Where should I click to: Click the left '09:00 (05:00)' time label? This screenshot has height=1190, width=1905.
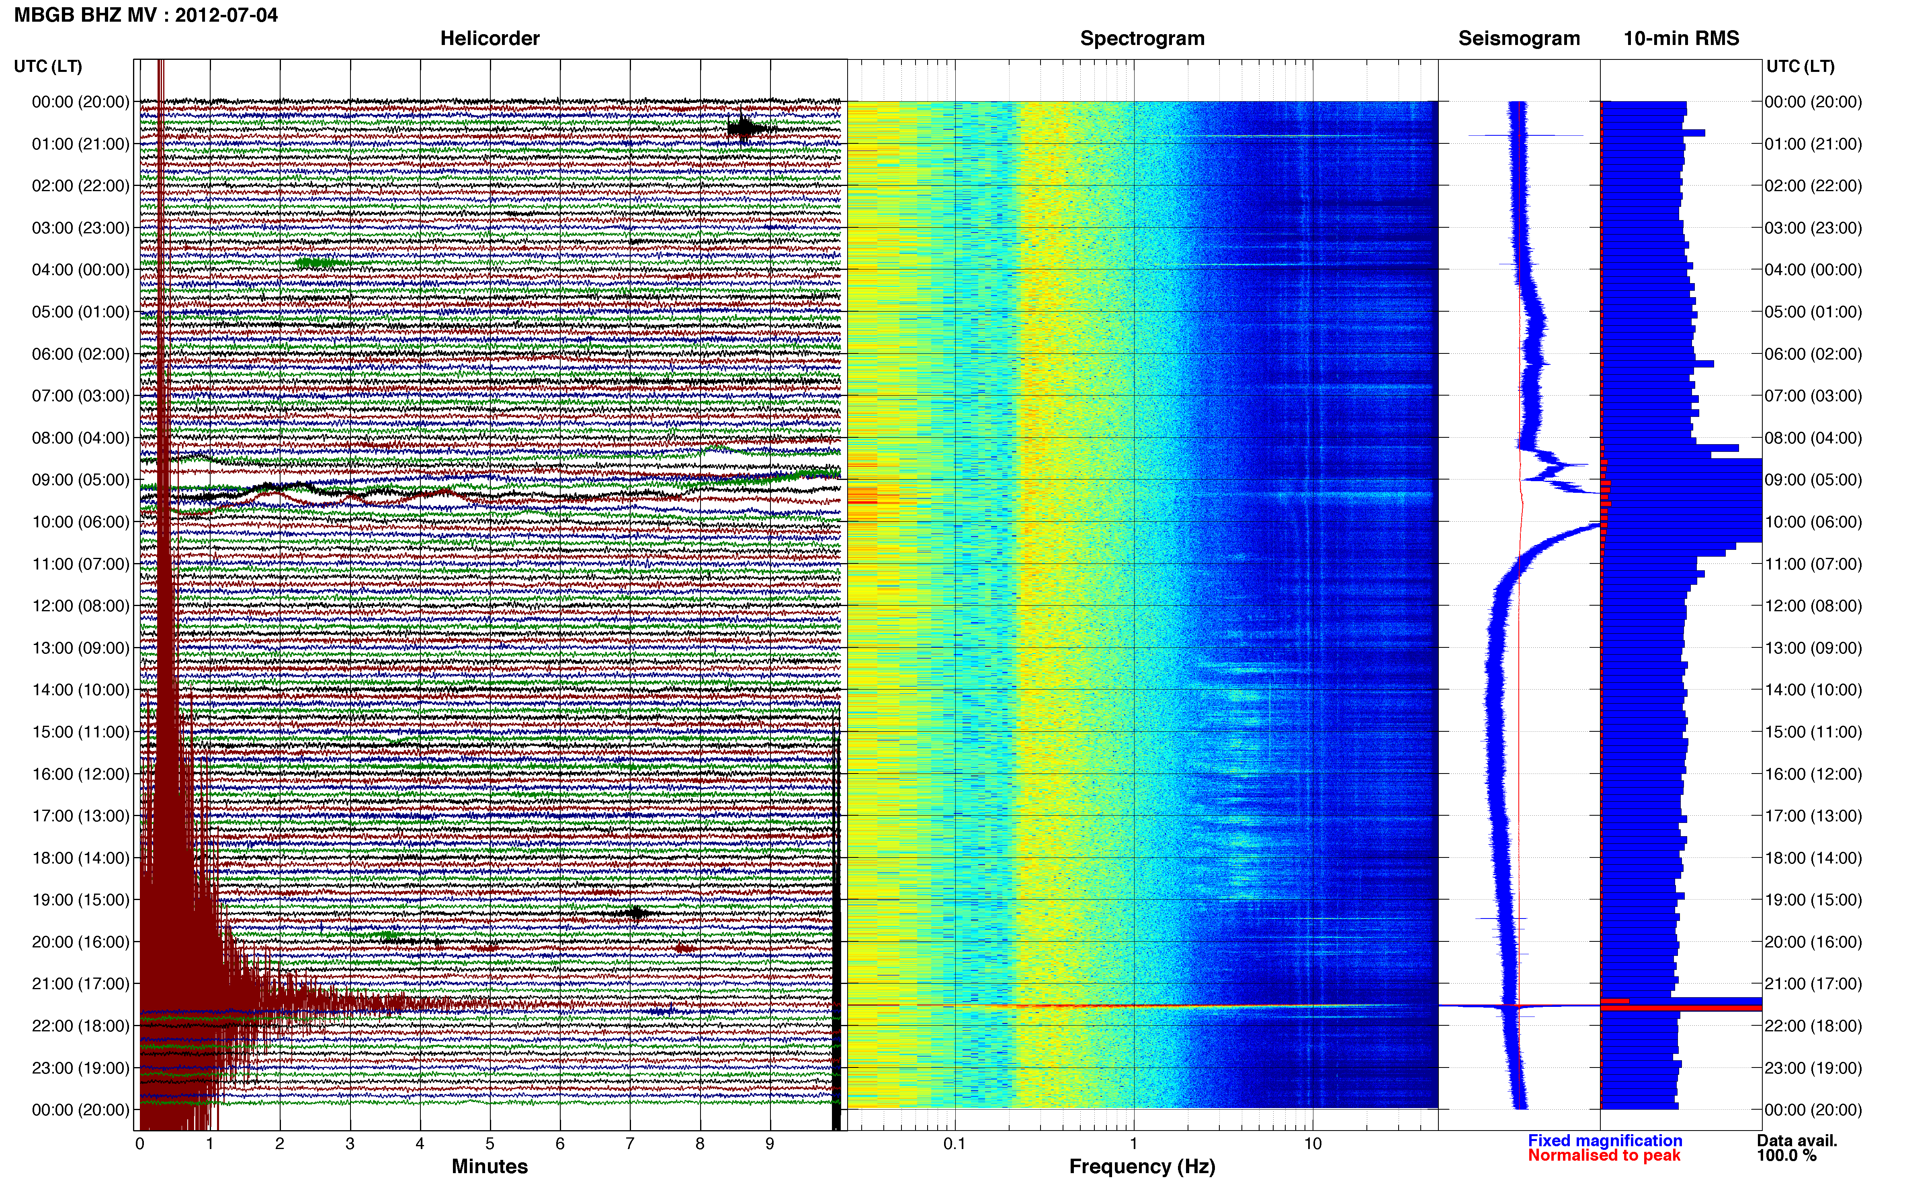80,480
